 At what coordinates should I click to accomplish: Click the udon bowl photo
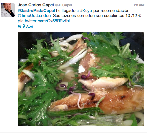pyautogui.click(x=81, y=79)
